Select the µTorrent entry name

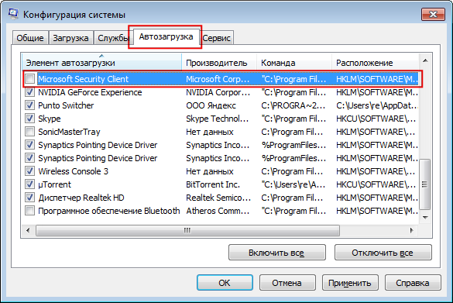[x=54, y=184]
